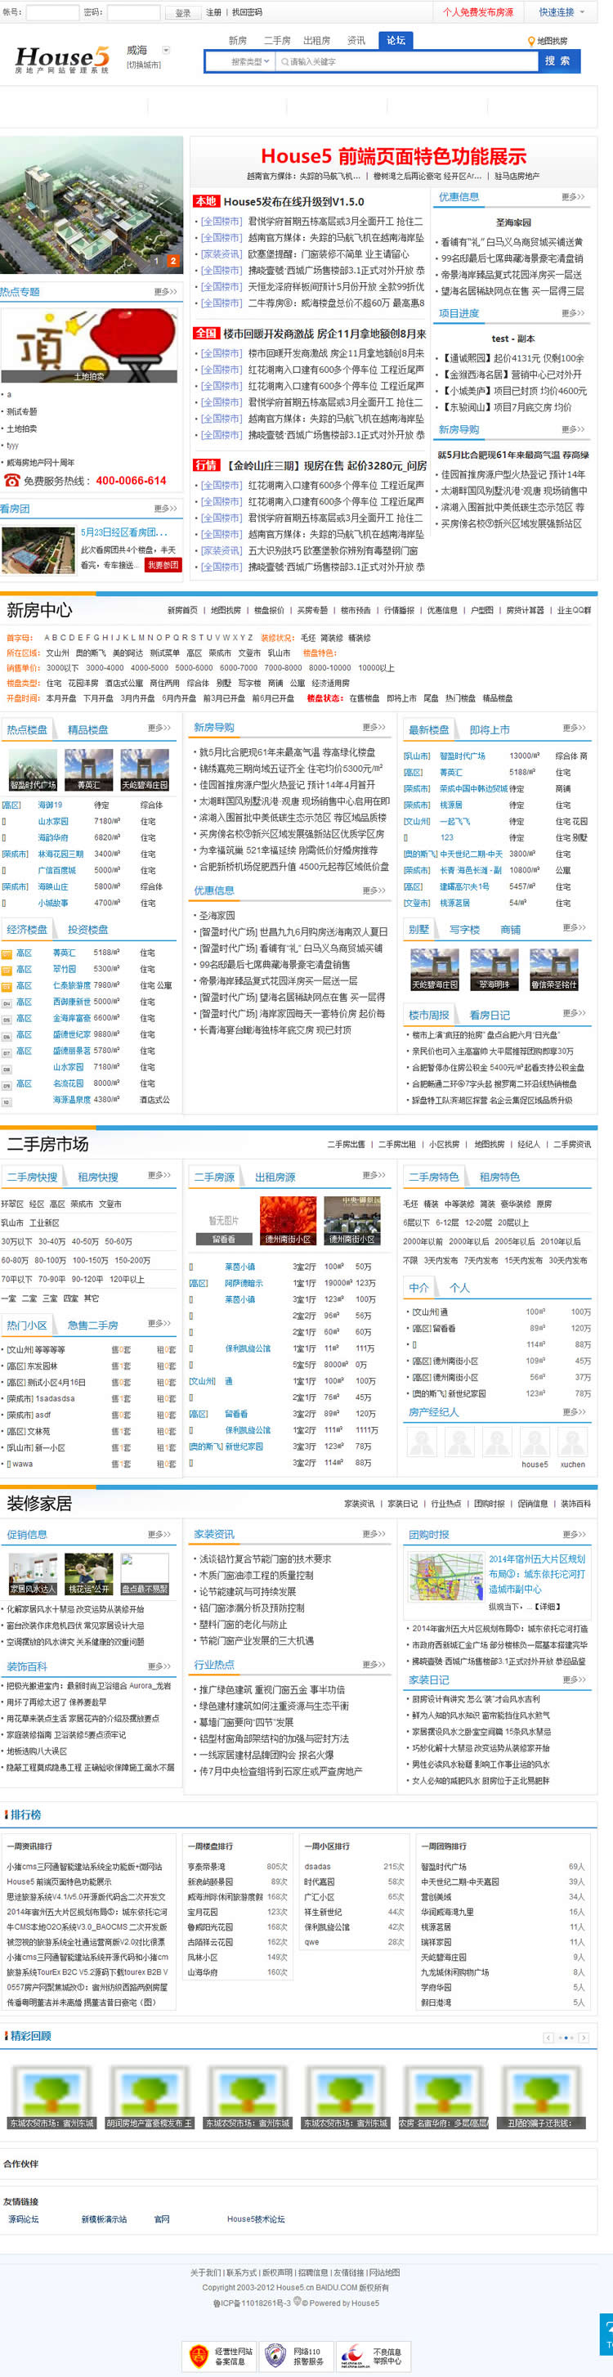This screenshot has width=613, height=2377.
Task: Switch to the 资讯 search tab
Action: click(x=356, y=41)
